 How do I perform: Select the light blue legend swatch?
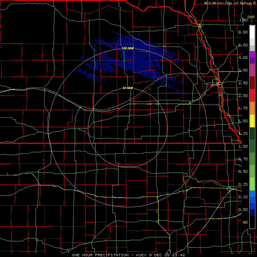point(252,194)
